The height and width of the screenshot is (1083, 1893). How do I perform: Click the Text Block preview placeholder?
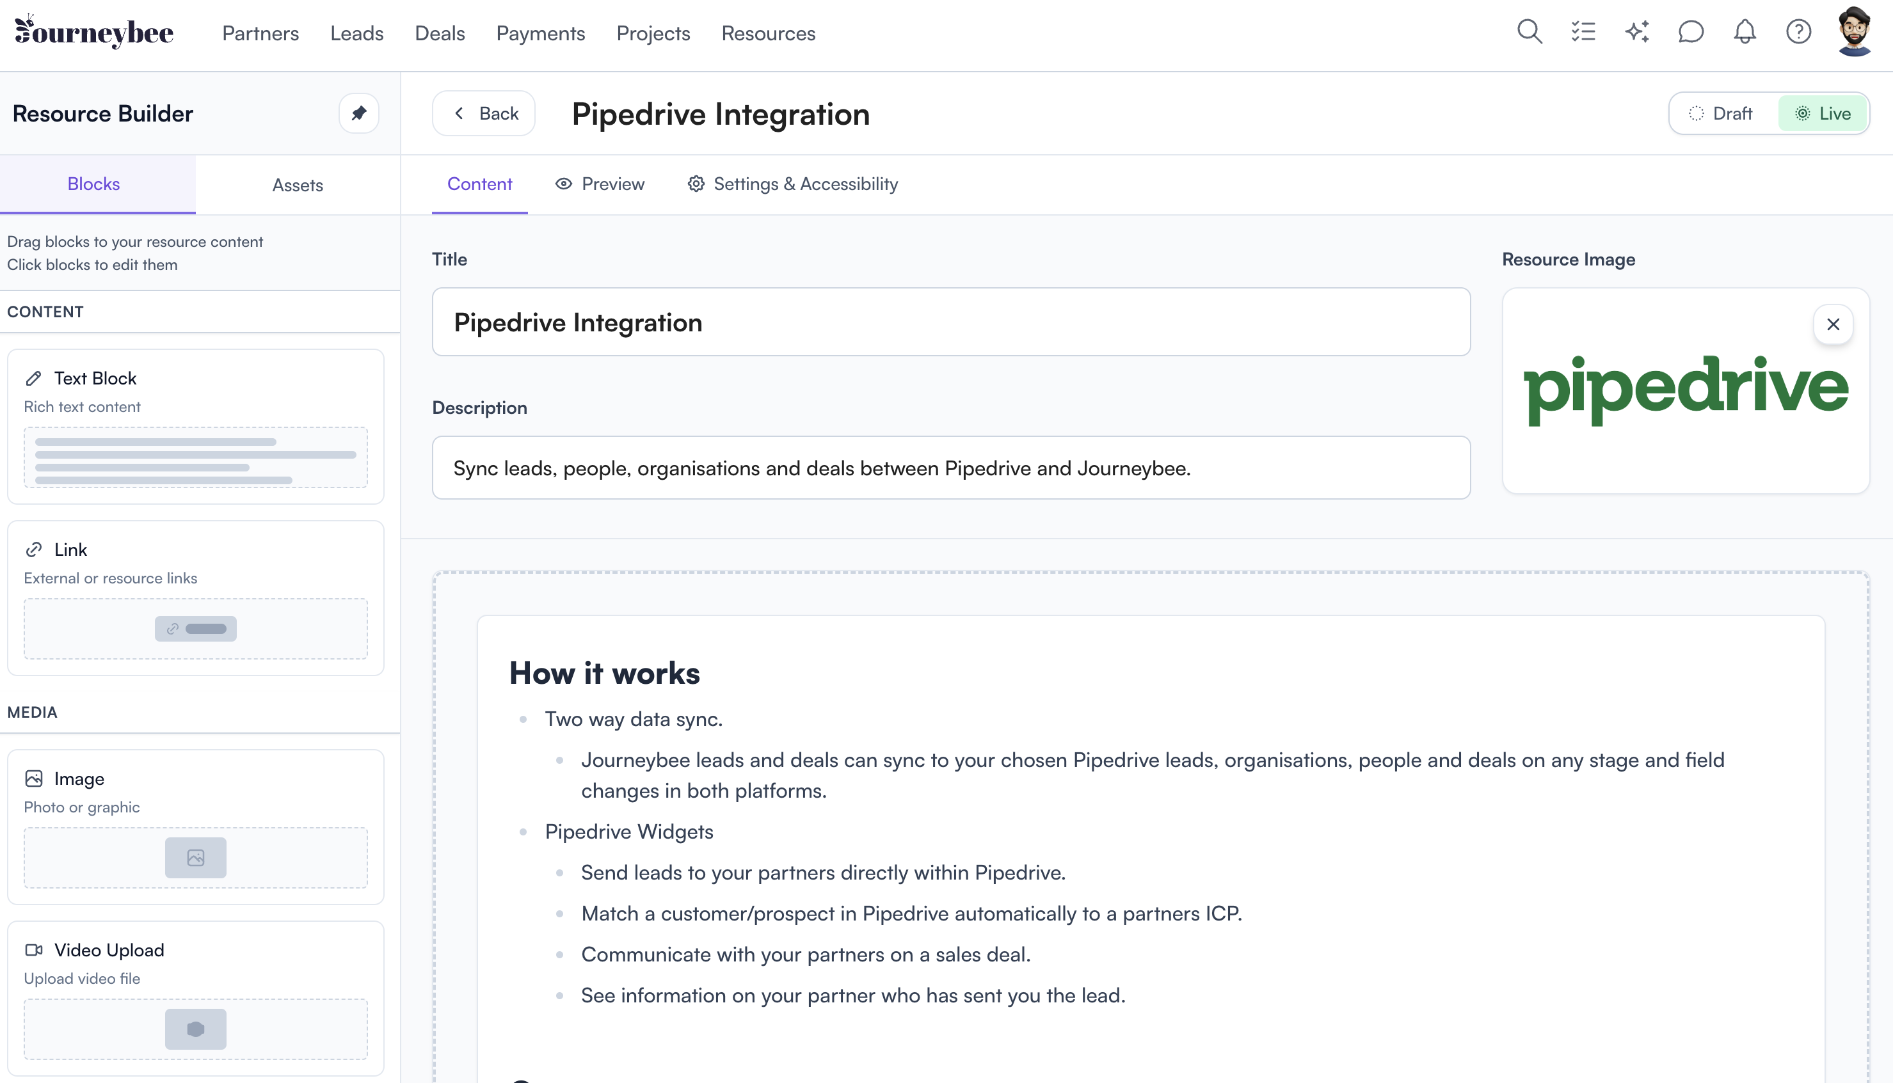click(x=196, y=457)
